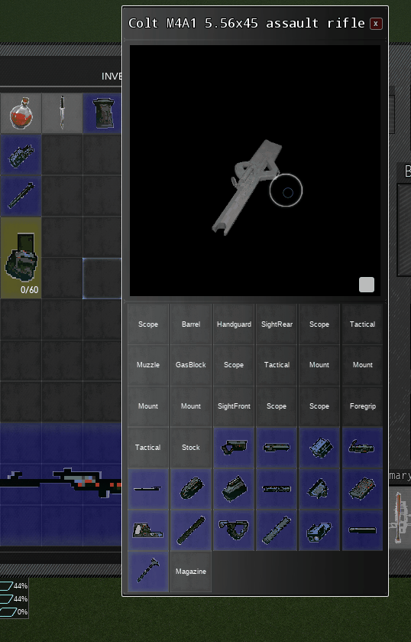Select the blue scope mount below top-right Scope
The image size is (411, 642).
coord(319,448)
